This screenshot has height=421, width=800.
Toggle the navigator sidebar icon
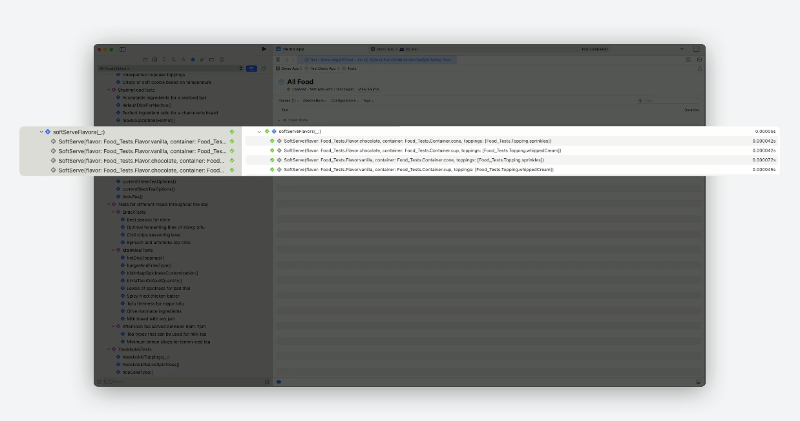[123, 49]
